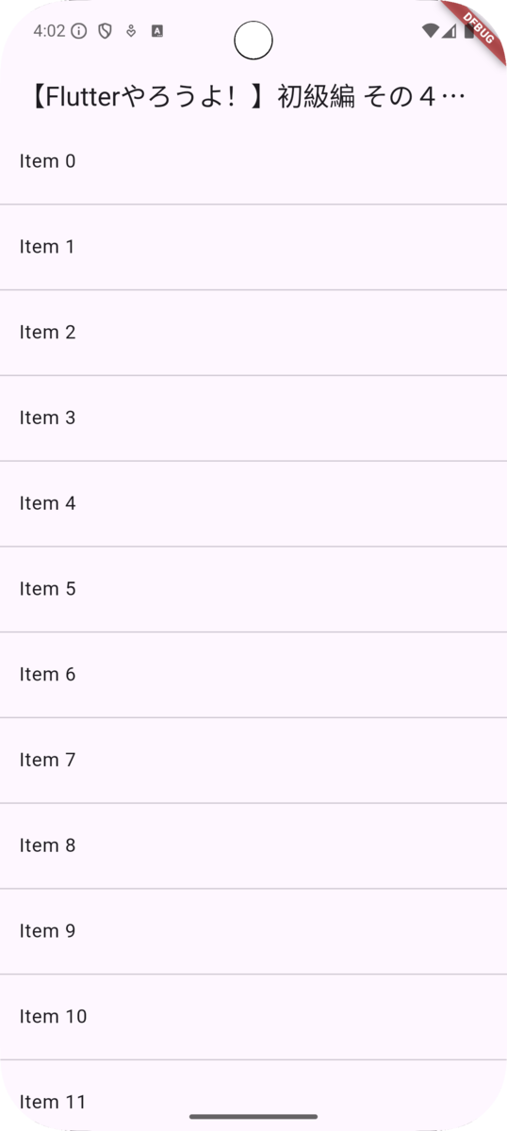Tap the Wi-Fi signal icon
This screenshot has width=507, height=1131.
pos(431,31)
